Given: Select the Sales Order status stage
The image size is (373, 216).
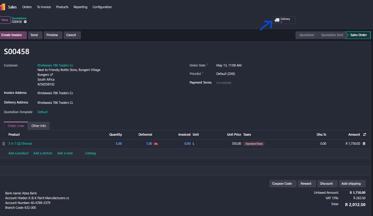Looking at the screenshot, I should click(359, 35).
